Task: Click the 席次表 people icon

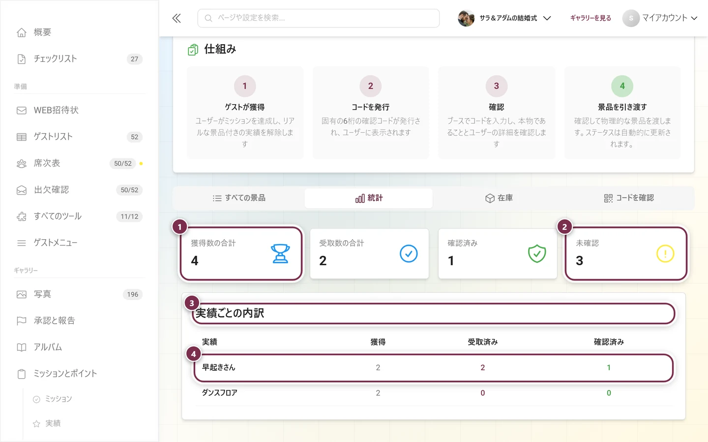Action: tap(22, 164)
